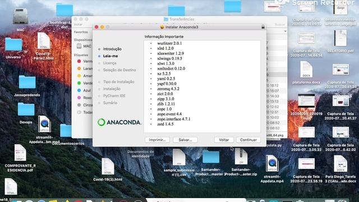
Task: Click the Salvar... button
Action: coord(185,140)
